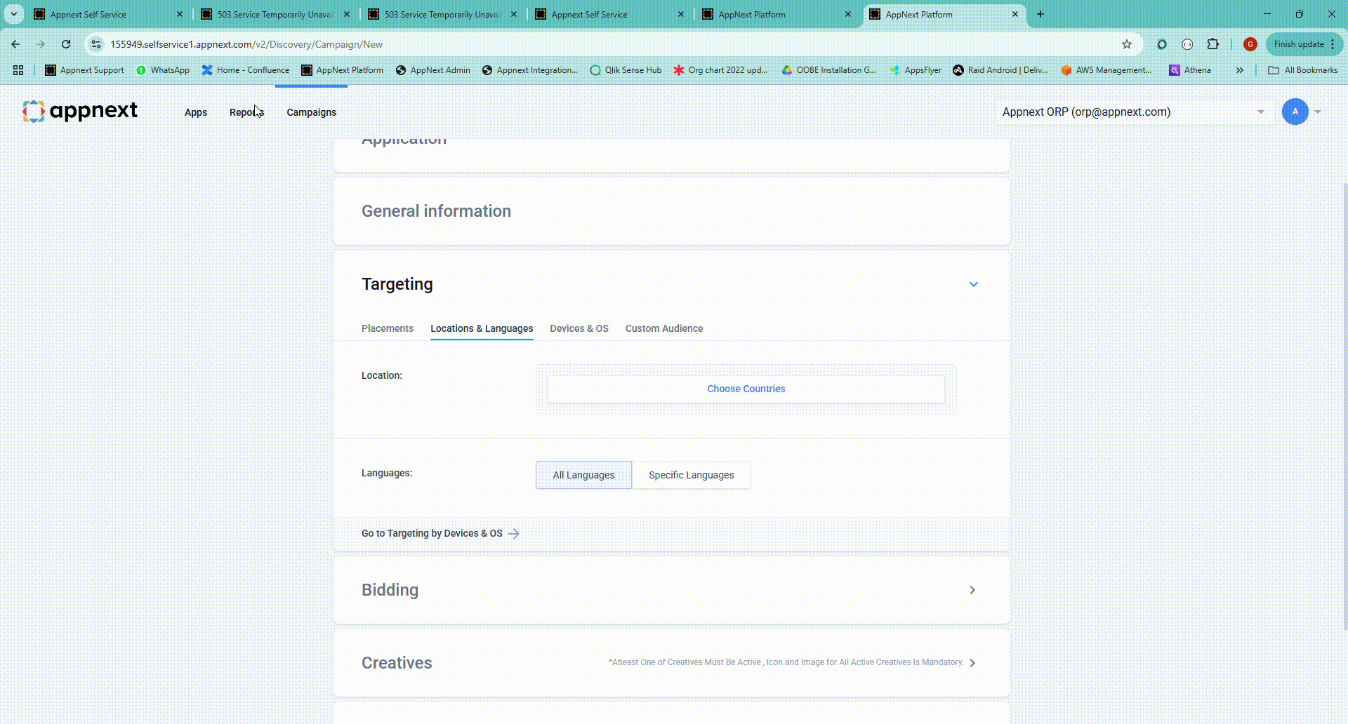The image size is (1348, 724).
Task: Open Qlik Sense Hub bookmark
Action: 626,70
